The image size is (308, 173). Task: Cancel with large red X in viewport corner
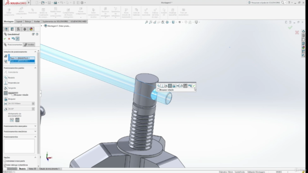pyautogui.click(x=297, y=32)
